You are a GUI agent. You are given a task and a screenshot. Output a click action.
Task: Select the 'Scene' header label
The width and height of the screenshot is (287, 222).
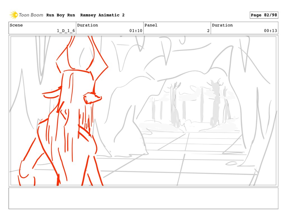tap(16, 25)
